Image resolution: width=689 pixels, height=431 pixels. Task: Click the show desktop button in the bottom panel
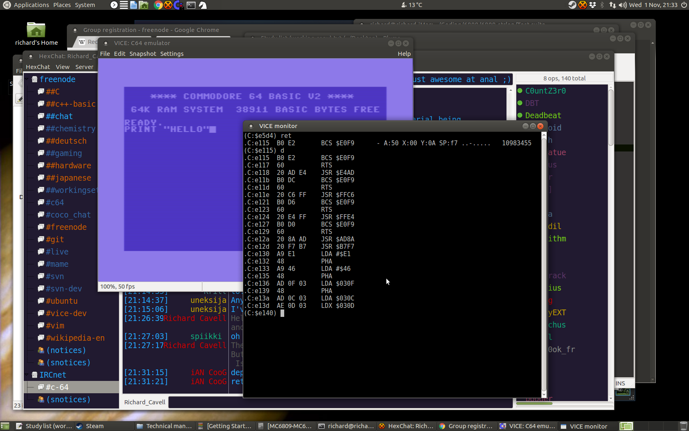pos(5,426)
